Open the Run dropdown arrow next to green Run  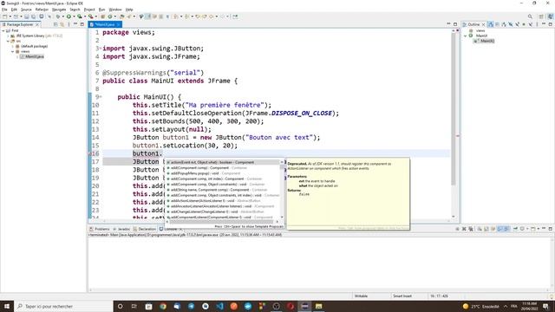[x=74, y=16]
